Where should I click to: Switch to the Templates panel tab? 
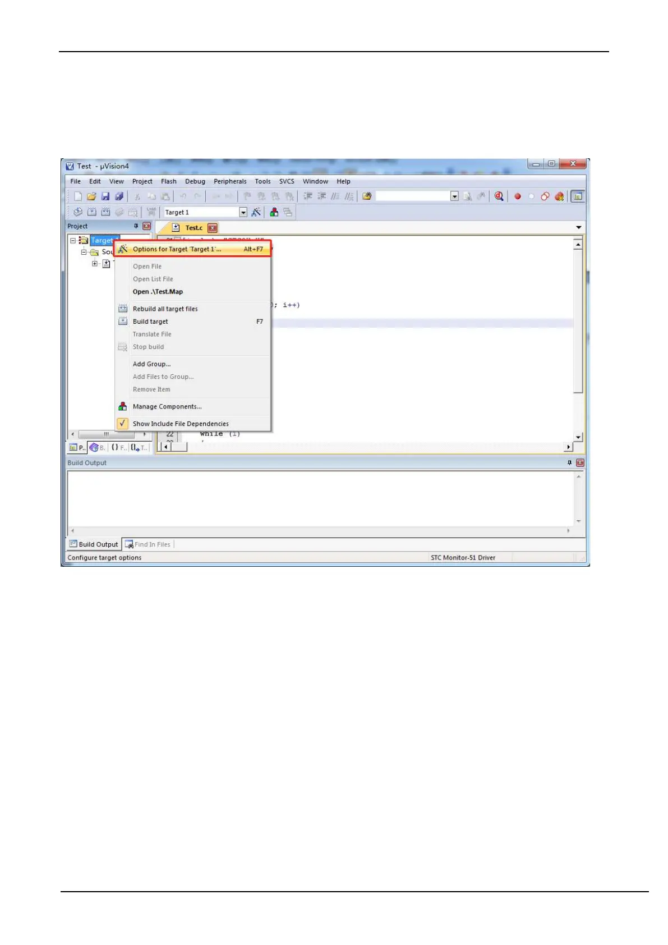(139, 447)
